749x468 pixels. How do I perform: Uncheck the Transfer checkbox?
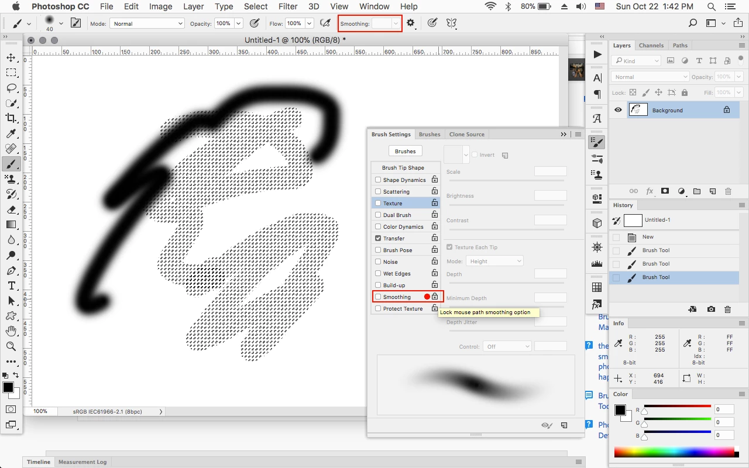click(378, 238)
